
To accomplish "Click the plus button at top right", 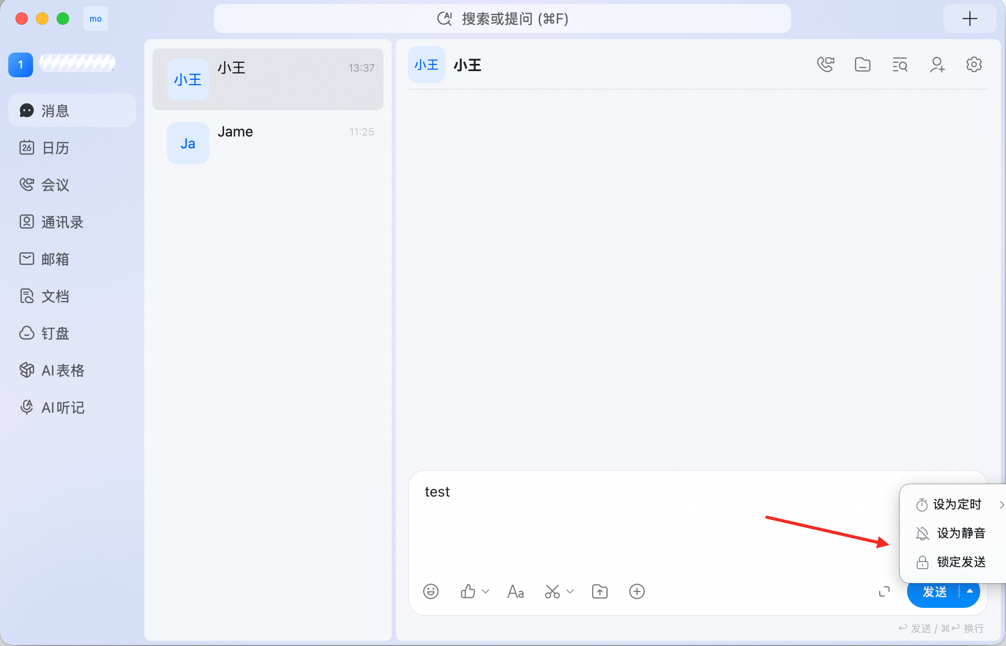I will click(970, 19).
